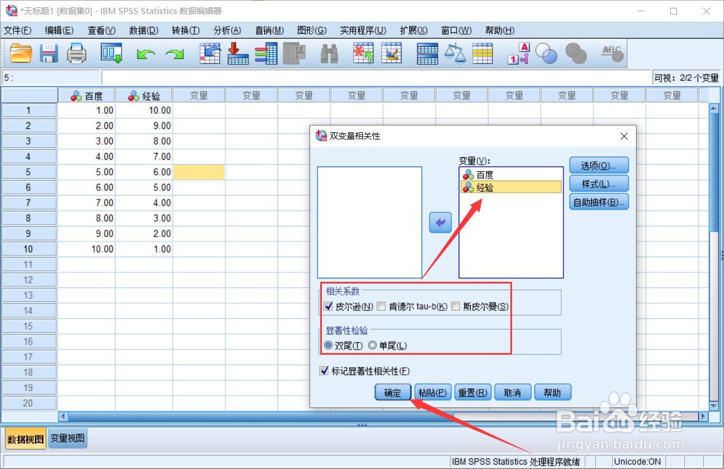Click the cell editor input field

pyautogui.click(x=376, y=78)
